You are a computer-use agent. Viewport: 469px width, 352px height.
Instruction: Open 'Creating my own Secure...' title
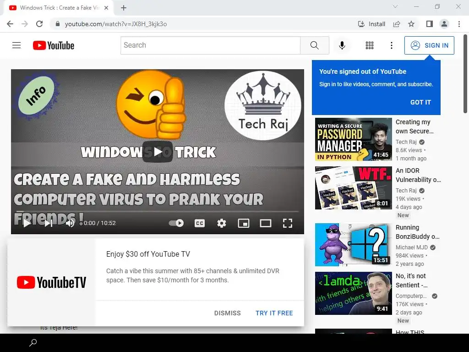coord(414,126)
